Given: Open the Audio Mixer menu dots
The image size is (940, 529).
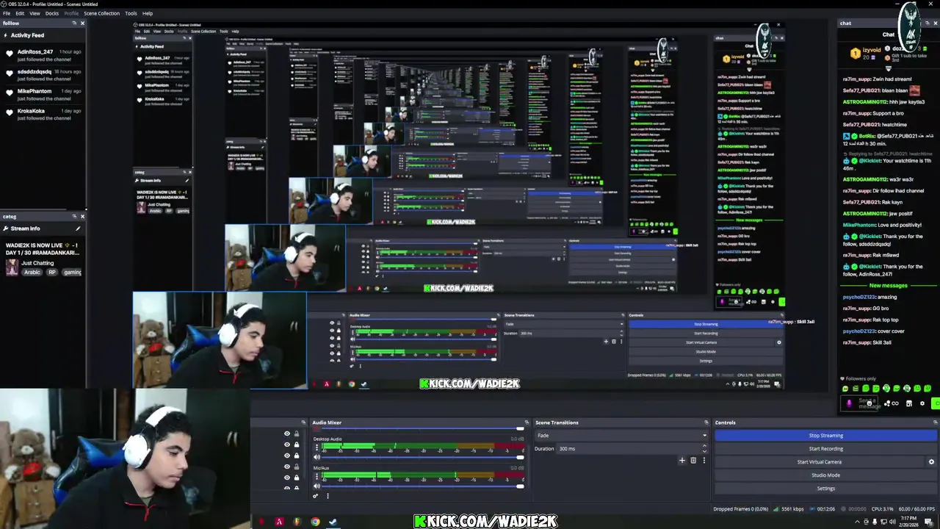Looking at the screenshot, I should 328,496.
